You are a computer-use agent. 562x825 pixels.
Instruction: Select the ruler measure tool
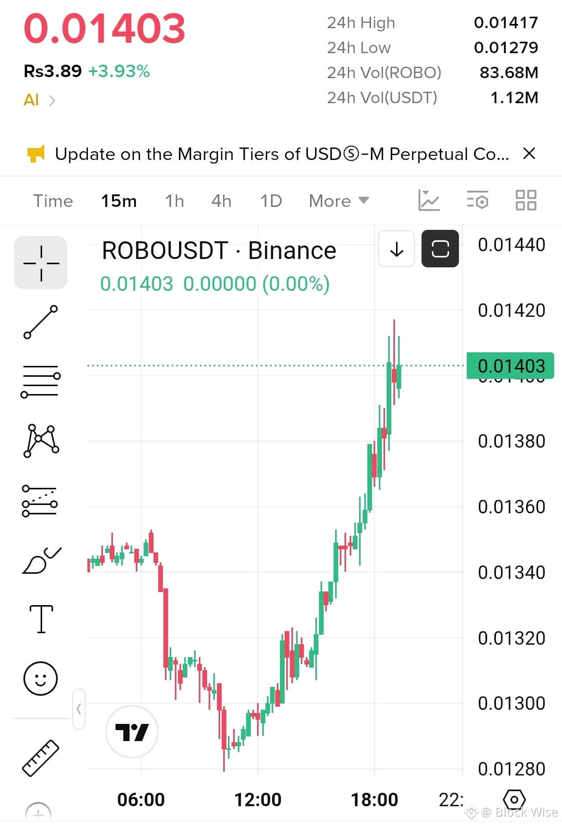point(41,758)
